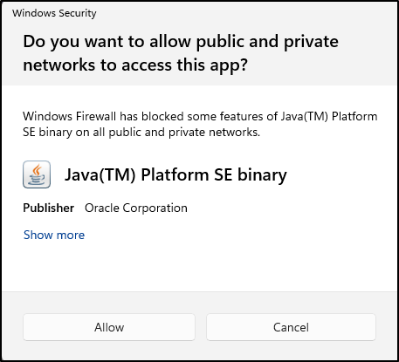Click the 'SE binary on all public' description line

[141, 133]
